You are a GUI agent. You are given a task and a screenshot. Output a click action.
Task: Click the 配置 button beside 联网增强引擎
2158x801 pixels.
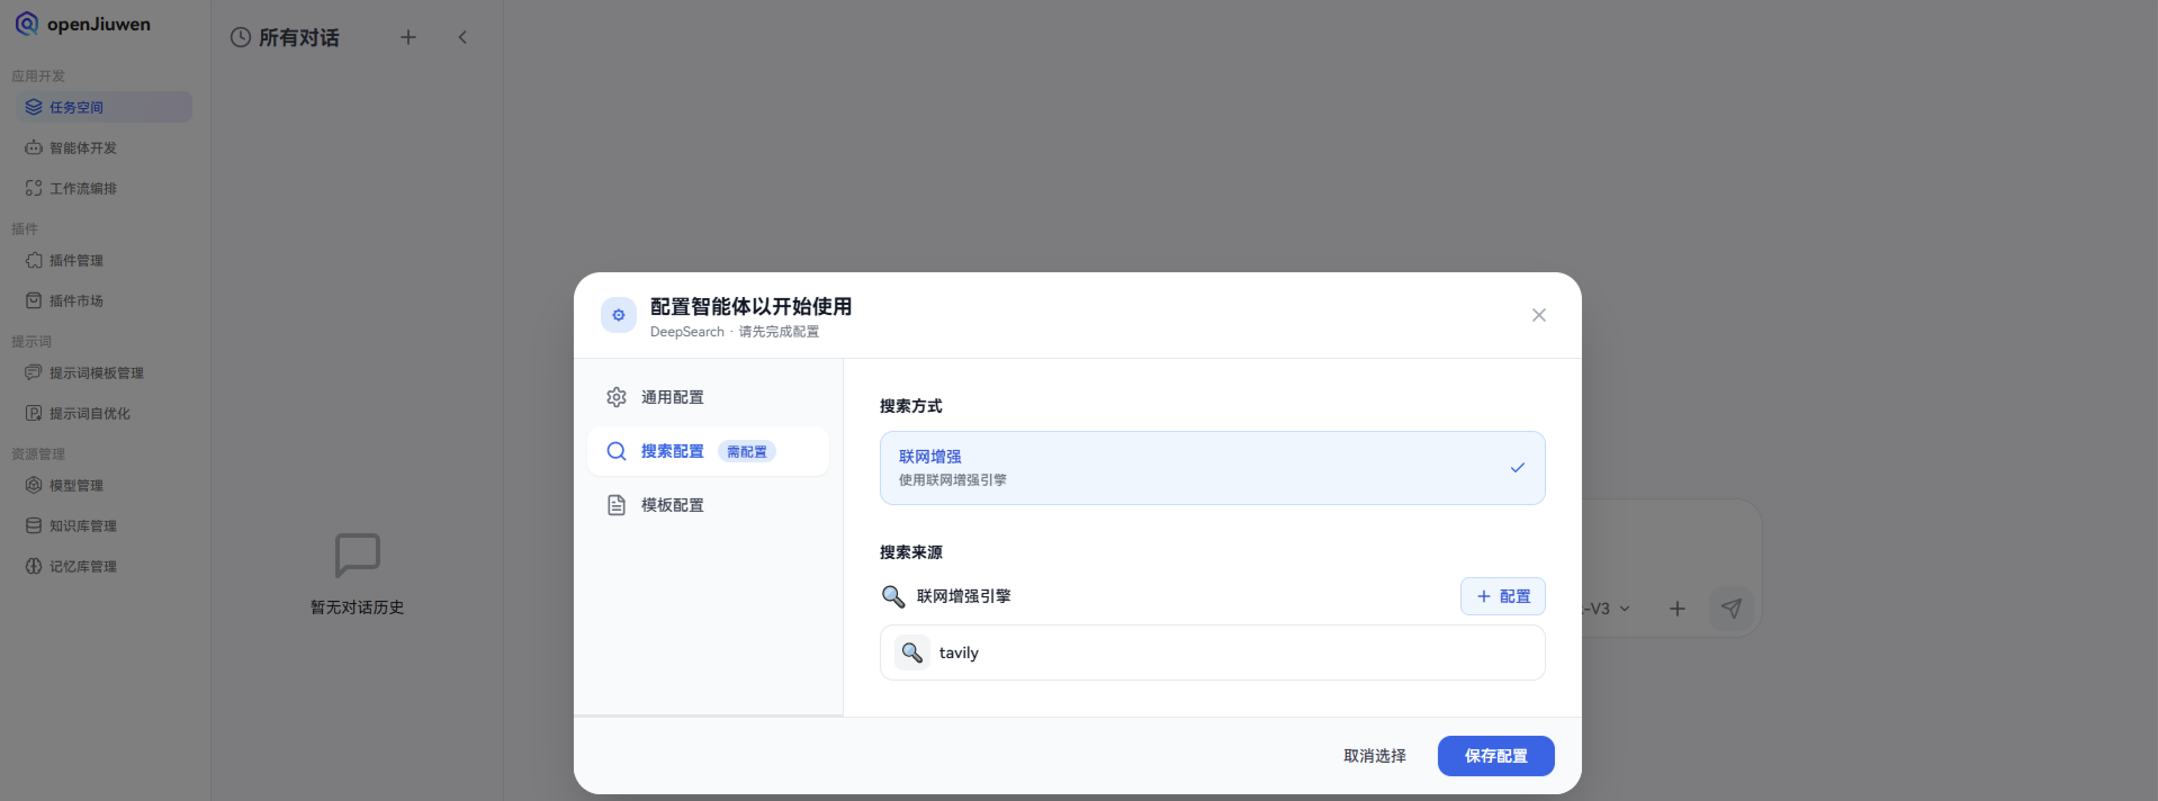tap(1502, 596)
